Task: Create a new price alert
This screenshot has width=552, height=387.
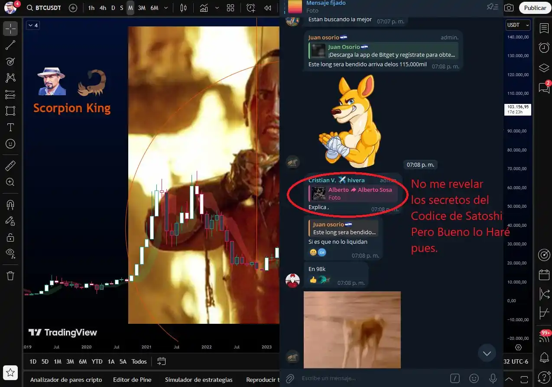Action: 251,8
